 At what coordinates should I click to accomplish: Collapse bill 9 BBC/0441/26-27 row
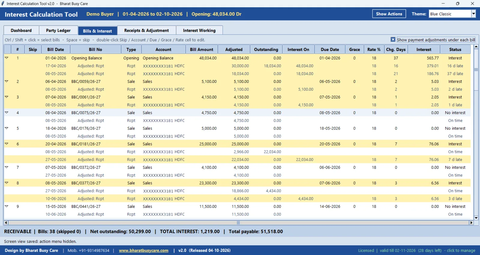(6, 206)
